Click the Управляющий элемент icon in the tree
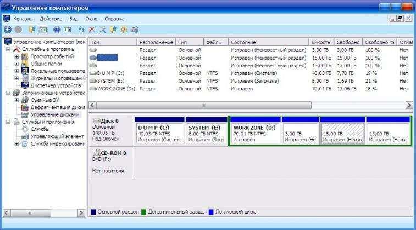 point(25,136)
